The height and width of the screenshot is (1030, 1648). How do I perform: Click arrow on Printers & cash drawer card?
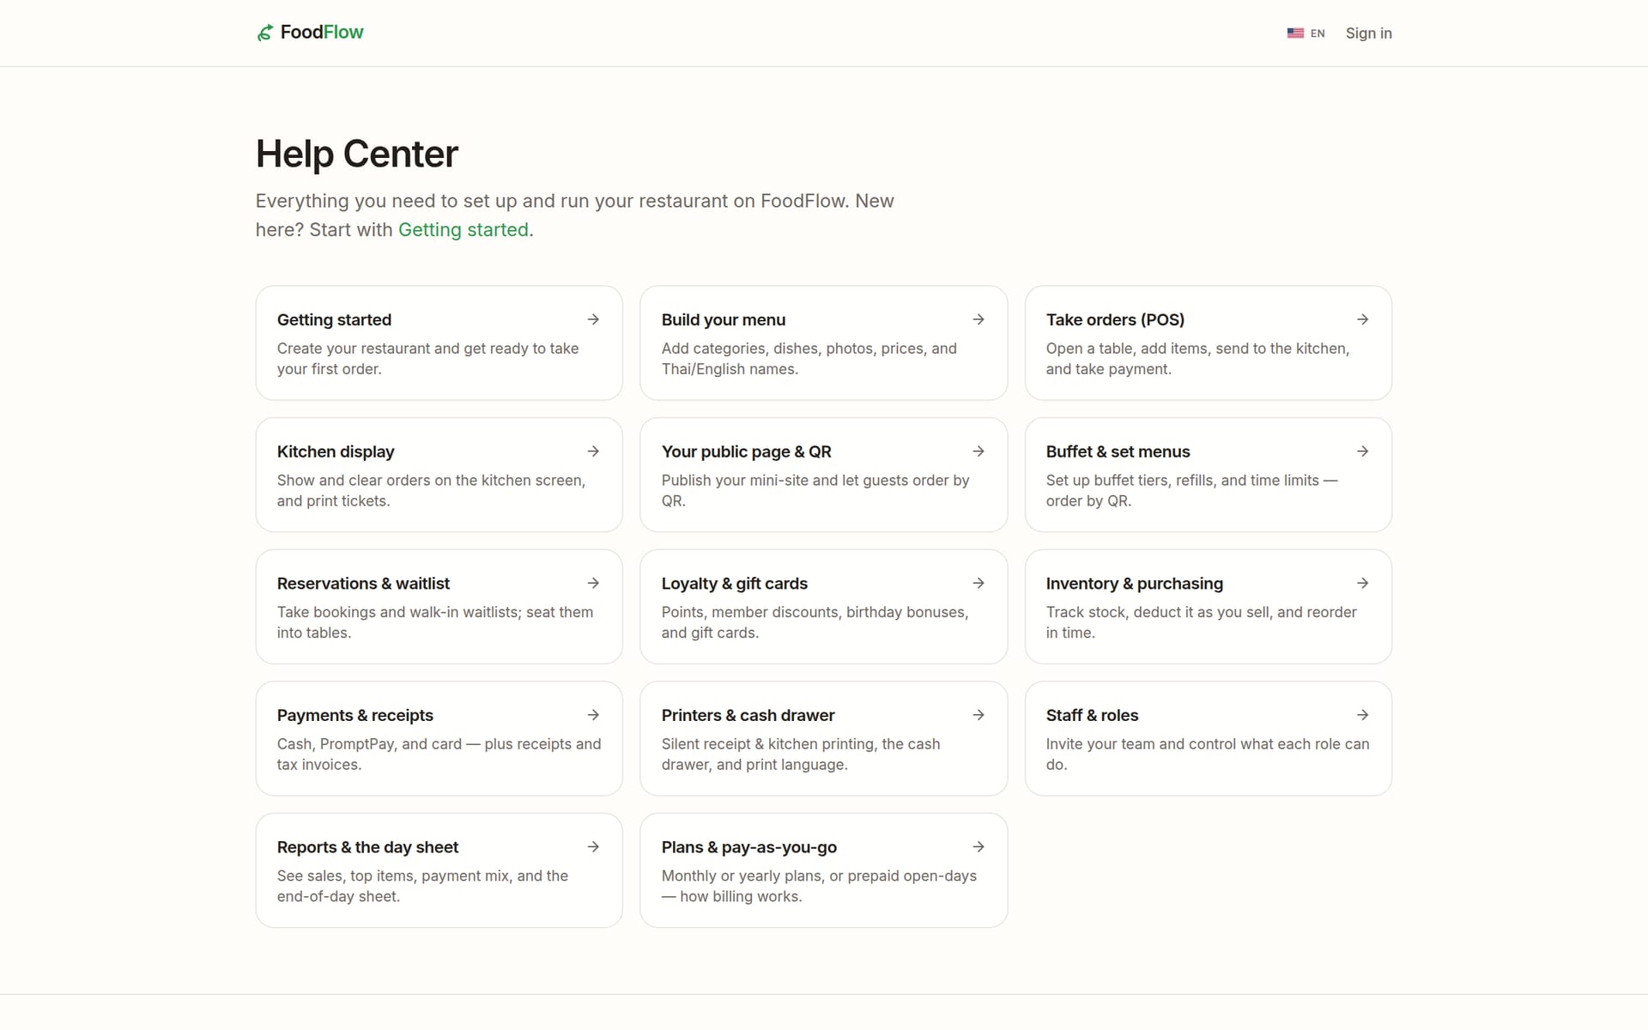978,715
